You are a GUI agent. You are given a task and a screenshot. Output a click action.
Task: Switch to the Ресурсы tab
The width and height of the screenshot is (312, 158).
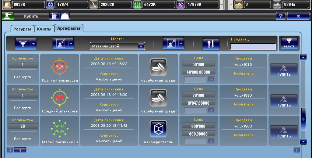pyautogui.click(x=22, y=29)
